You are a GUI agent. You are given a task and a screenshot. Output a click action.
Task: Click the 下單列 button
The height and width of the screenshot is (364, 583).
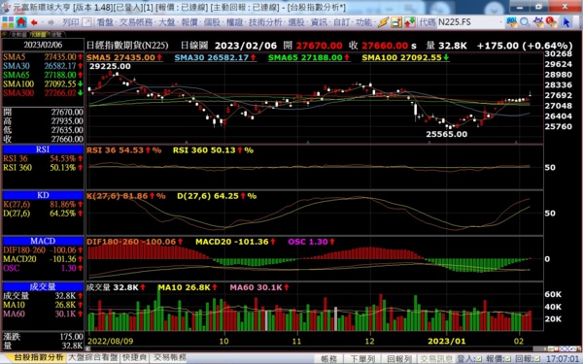click(362, 359)
